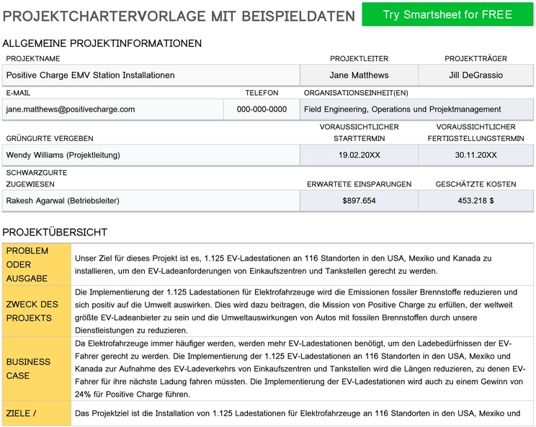Click the ERWARTETE EINSPARUNGEN label

click(x=359, y=184)
